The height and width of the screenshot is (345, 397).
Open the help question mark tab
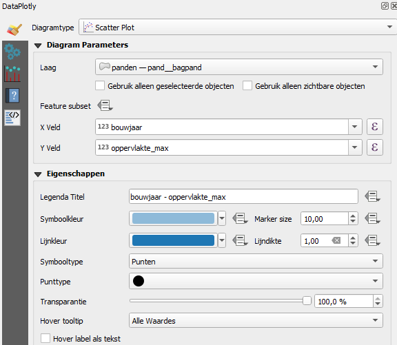pos(12,96)
